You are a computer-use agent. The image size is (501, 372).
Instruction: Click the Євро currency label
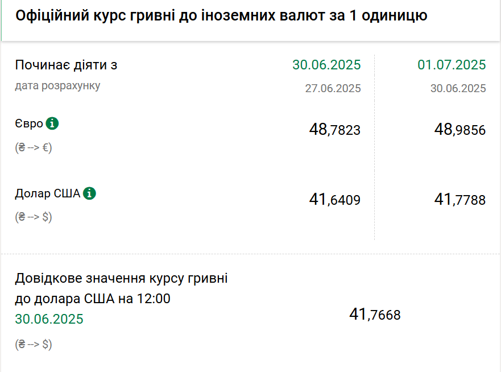29,123
